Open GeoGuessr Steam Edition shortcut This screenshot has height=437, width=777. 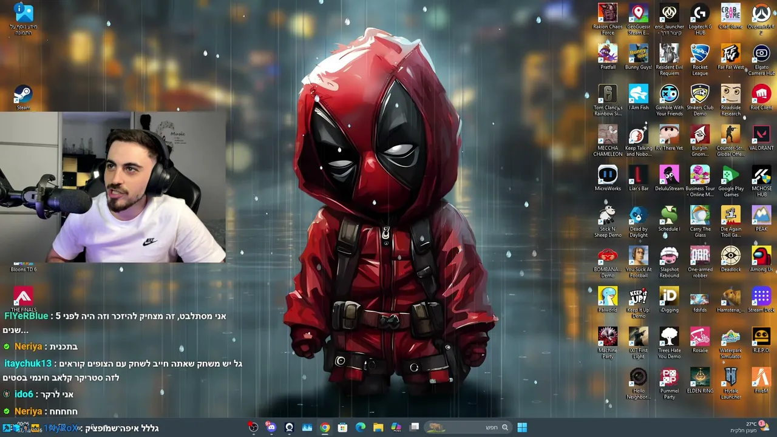[x=638, y=19]
